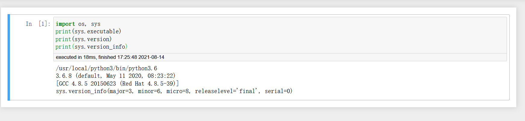
Task: Click the green import keyword
Action: pyautogui.click(x=65, y=24)
